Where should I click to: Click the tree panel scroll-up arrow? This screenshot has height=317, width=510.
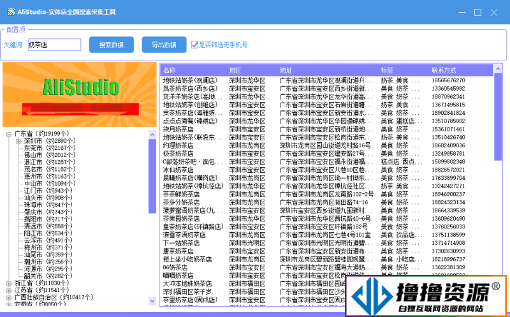coord(152,135)
